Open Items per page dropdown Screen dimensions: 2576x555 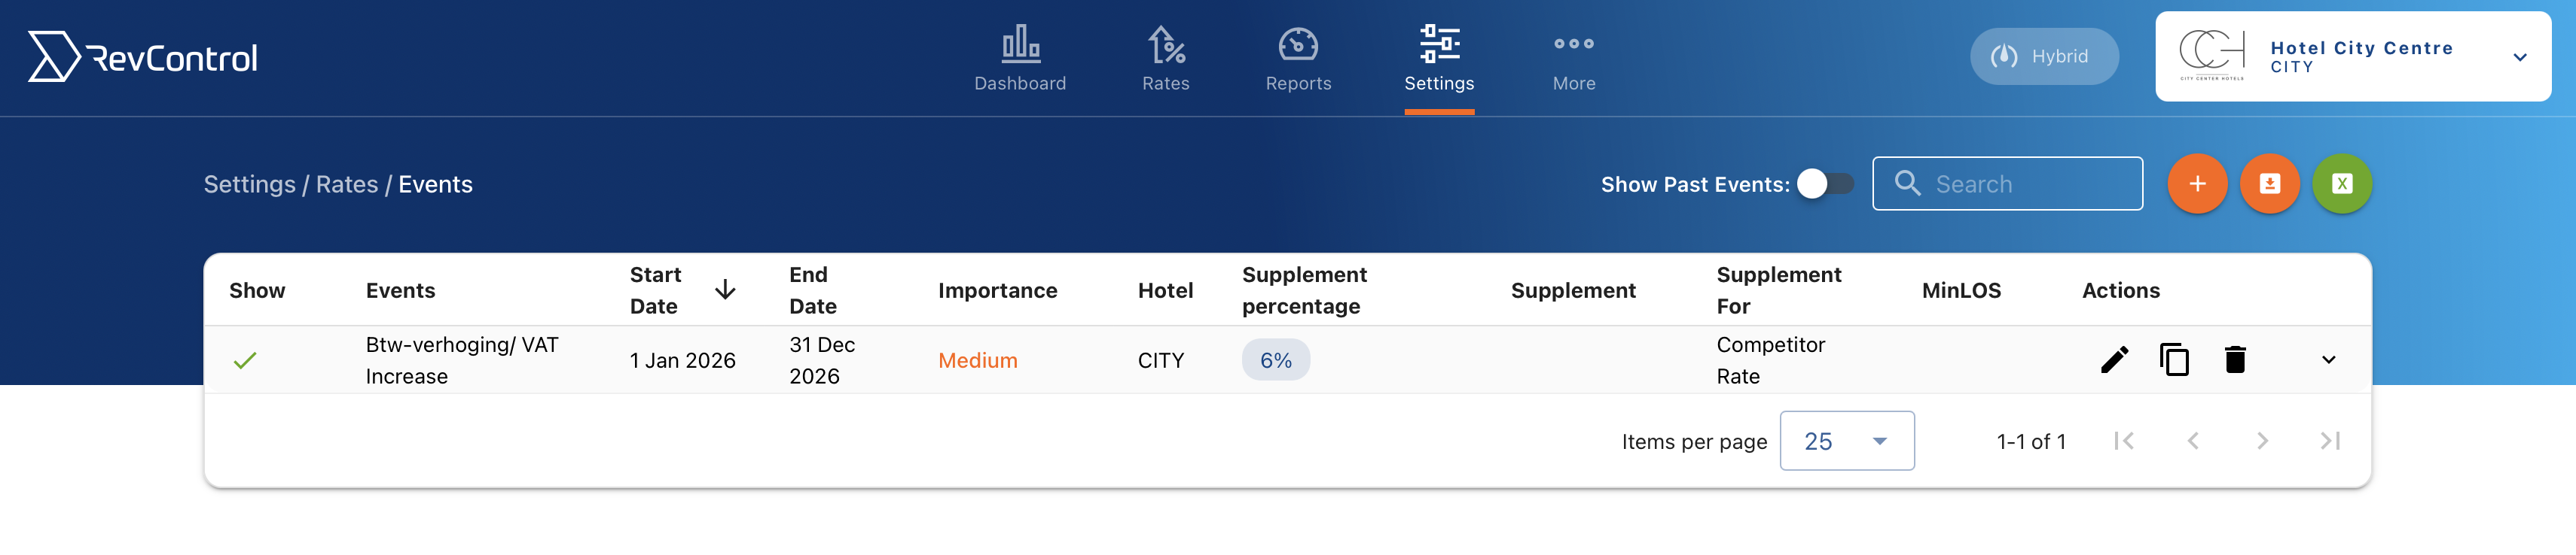[1846, 441]
